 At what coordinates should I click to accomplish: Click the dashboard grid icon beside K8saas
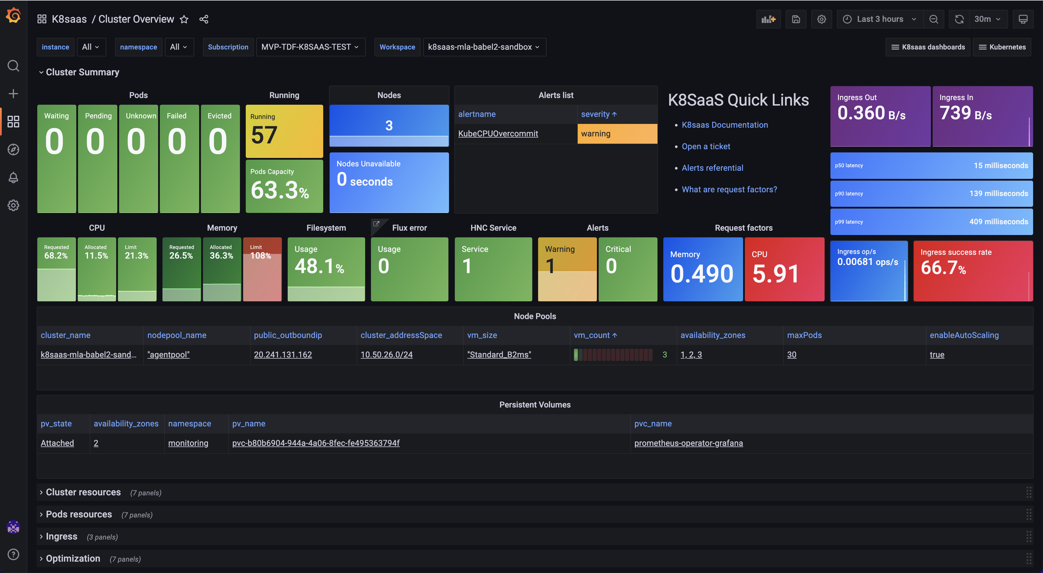point(42,19)
